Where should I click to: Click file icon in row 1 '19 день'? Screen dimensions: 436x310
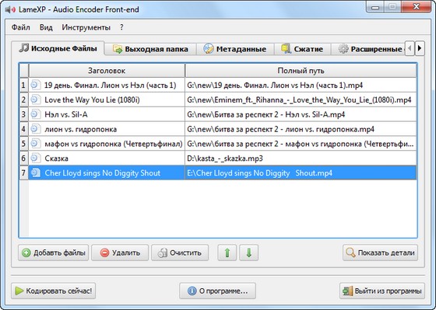[x=35, y=85]
